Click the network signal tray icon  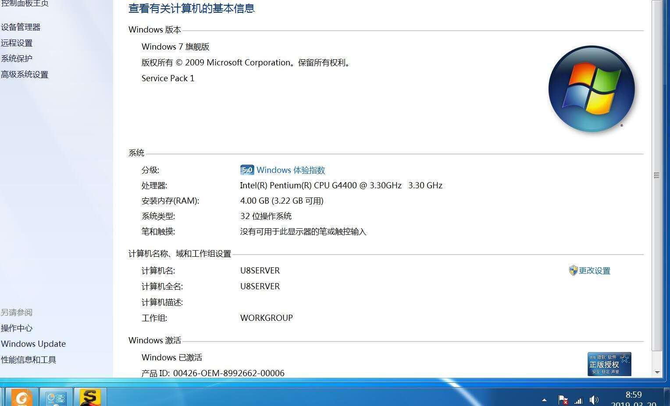click(x=578, y=400)
